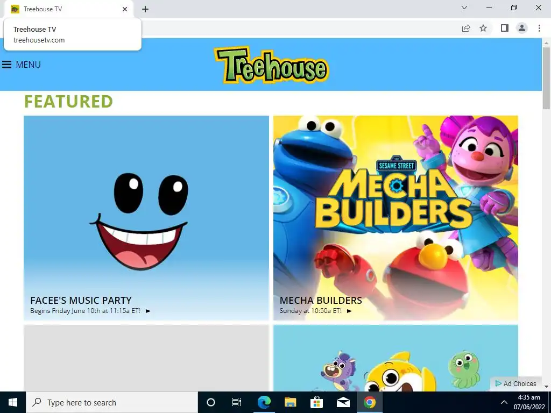
Task: Open the Chrome profile icon
Action: click(522, 28)
